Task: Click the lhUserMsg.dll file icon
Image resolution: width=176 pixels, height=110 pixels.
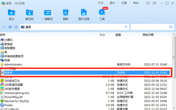Action: tap(2, 97)
